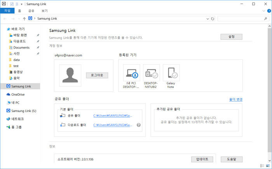Click pin icon next to Documents
Viewport: 272px width, 169px height.
point(38,47)
